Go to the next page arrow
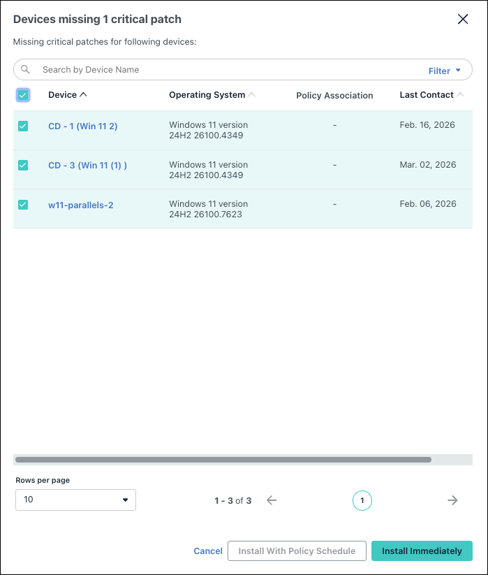The height and width of the screenshot is (575, 488). click(x=452, y=500)
